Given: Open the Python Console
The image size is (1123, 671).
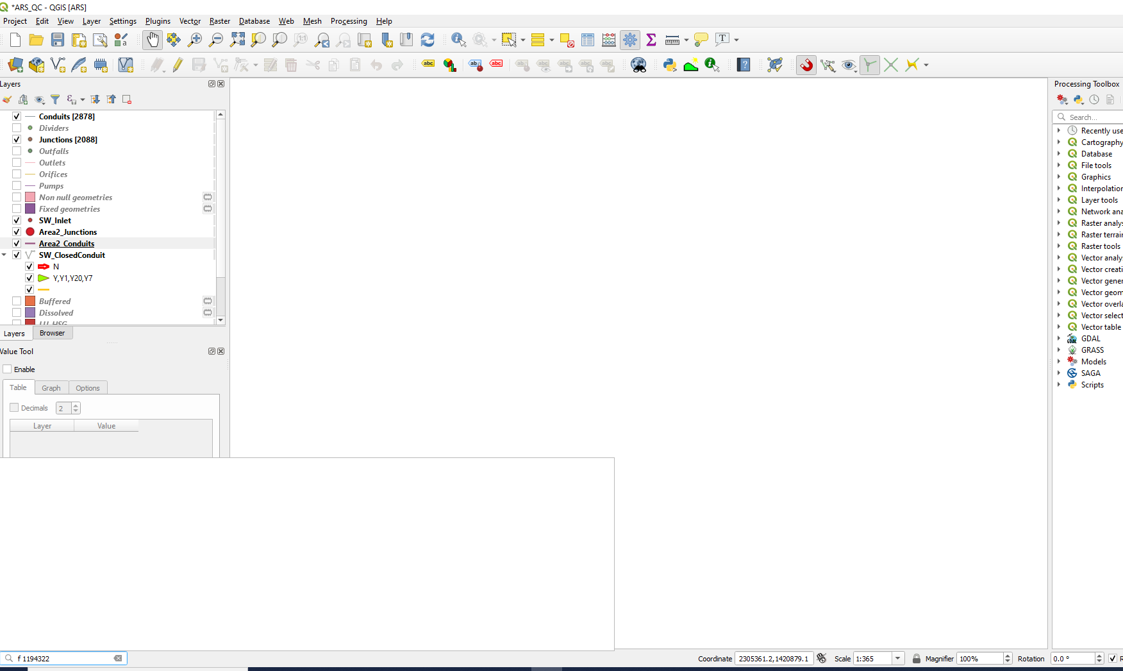Looking at the screenshot, I should [x=669, y=64].
